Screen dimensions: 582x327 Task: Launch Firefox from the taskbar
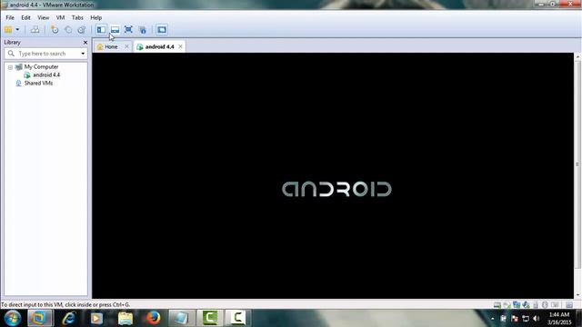[153, 318]
